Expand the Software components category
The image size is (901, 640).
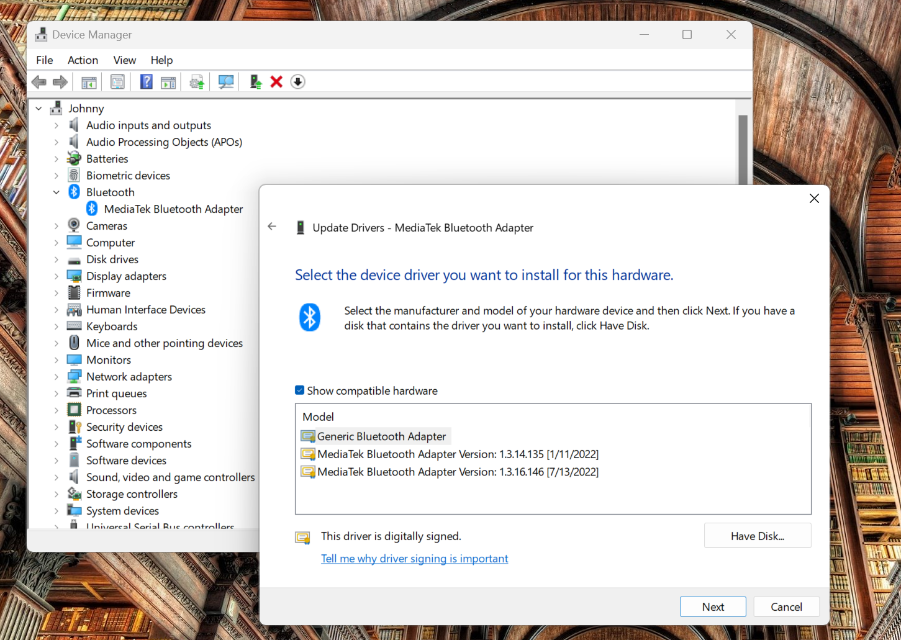[57, 443]
